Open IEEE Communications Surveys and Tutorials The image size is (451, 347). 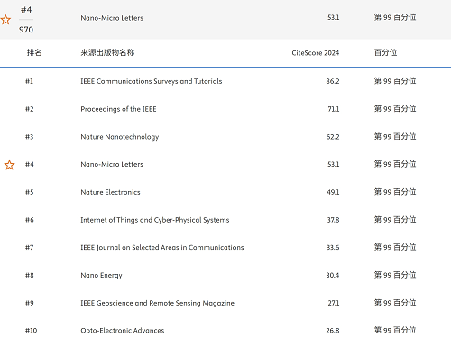coord(152,81)
